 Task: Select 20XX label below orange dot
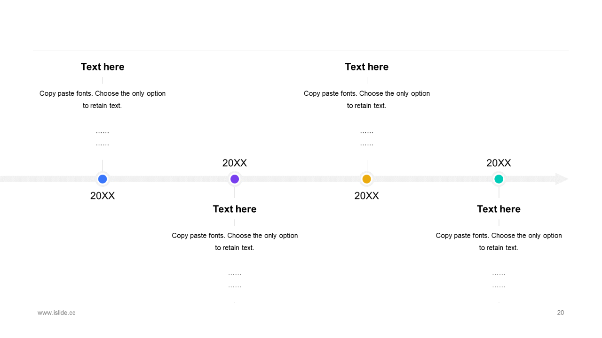tap(367, 196)
